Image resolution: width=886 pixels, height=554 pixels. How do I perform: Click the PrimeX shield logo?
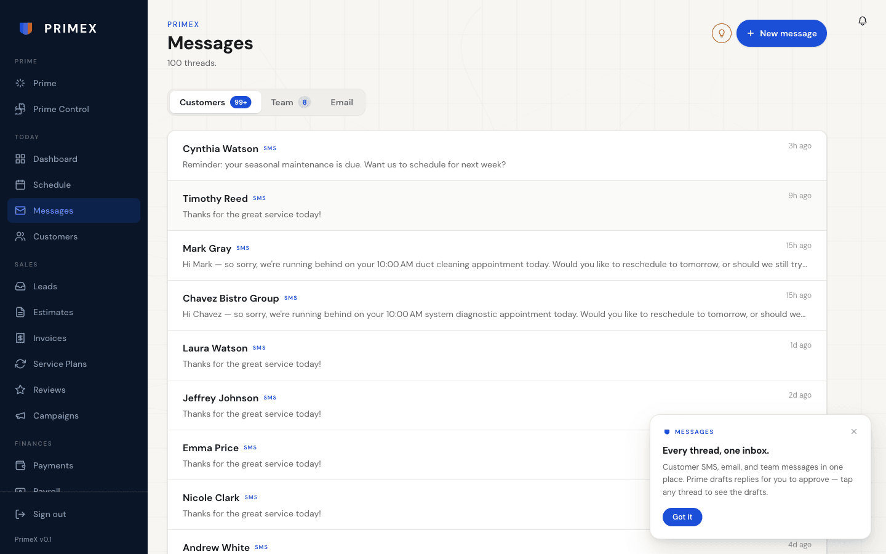26,28
